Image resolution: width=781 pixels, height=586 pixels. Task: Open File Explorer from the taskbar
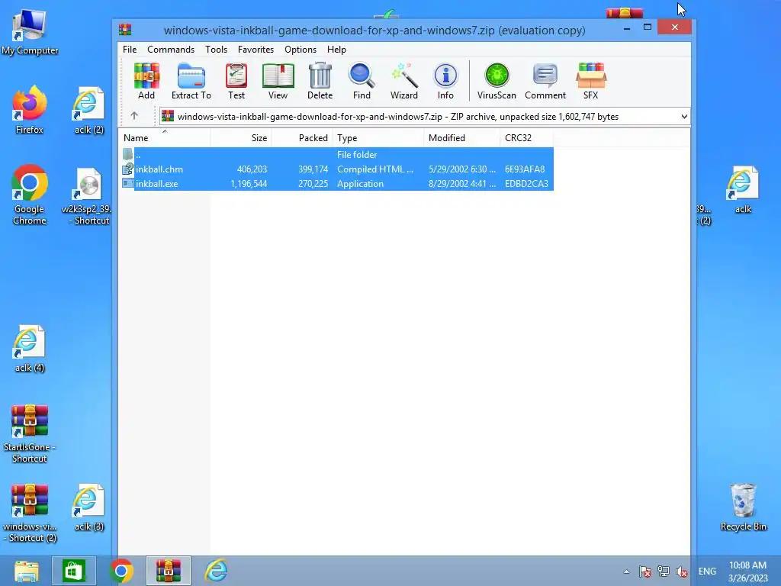pyautogui.click(x=27, y=571)
